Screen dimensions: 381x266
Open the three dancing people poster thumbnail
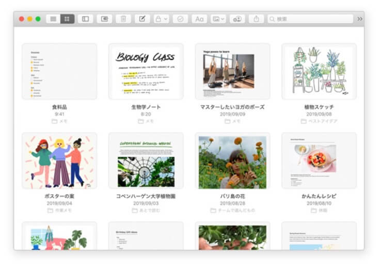coord(59,161)
